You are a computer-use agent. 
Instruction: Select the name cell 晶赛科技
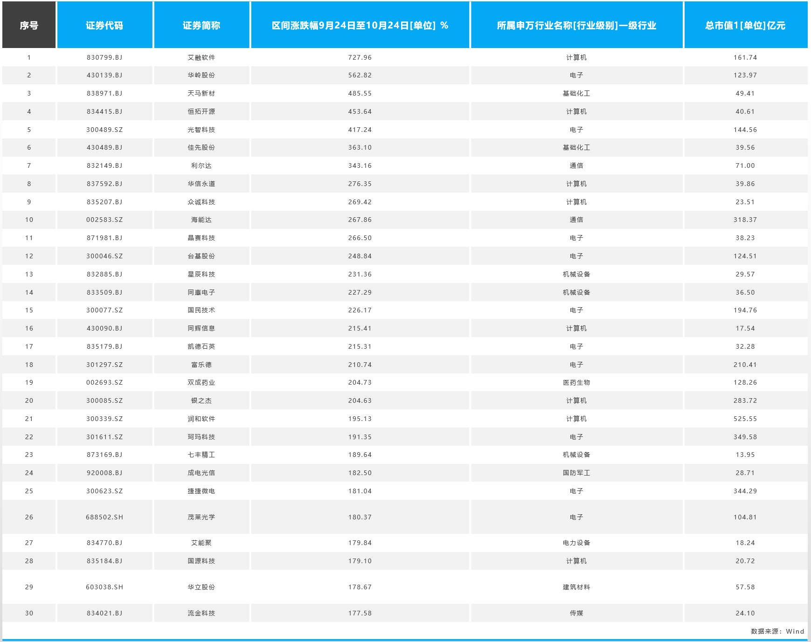point(201,238)
